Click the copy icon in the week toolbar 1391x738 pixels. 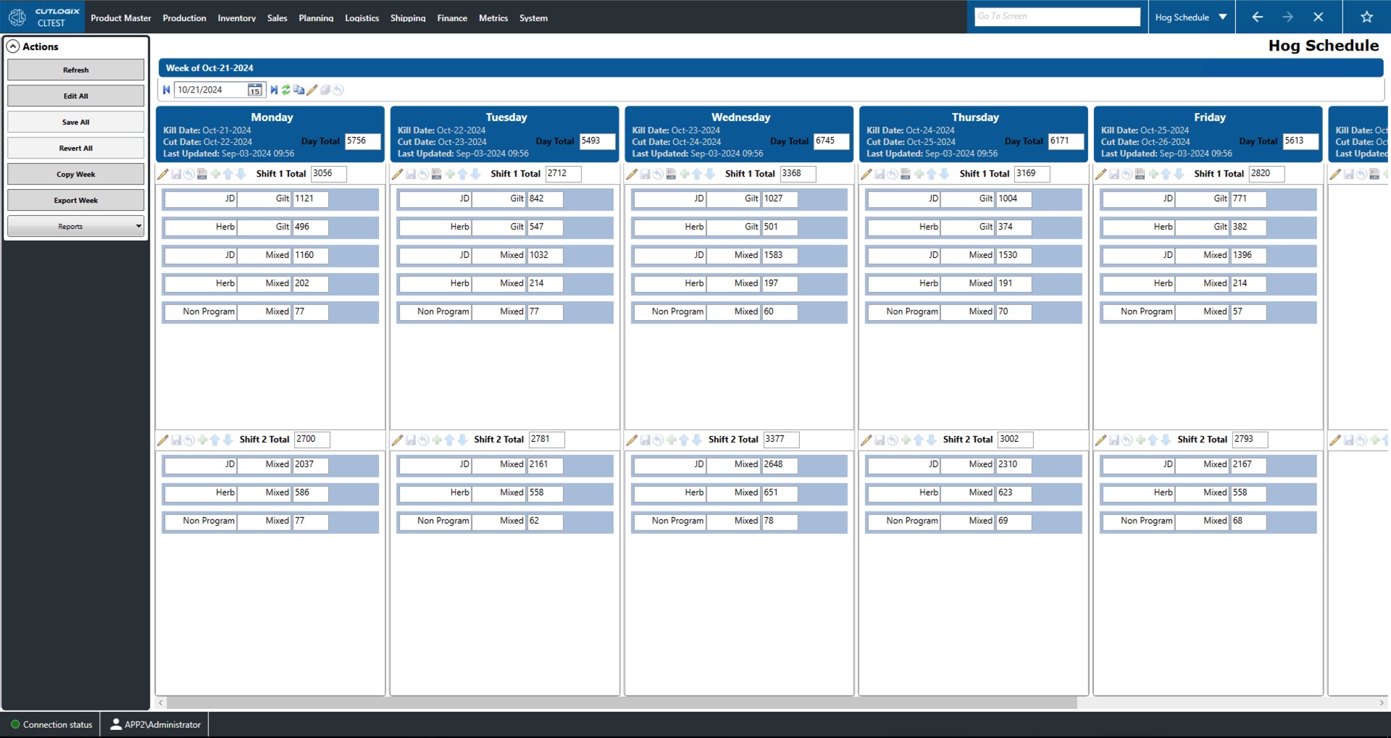(298, 90)
